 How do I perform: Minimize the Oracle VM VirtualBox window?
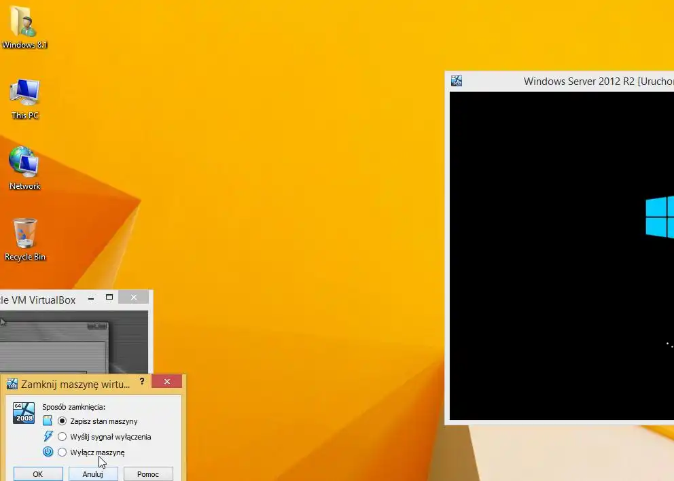91,298
